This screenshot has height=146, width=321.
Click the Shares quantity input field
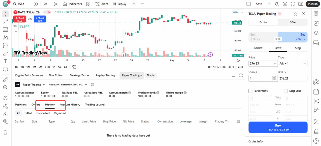pos(260,79)
